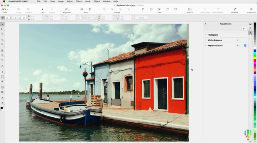Viewport: 257px width, 143px height.
Task: Click the Apply button
Action: pyautogui.click(x=141, y=18)
